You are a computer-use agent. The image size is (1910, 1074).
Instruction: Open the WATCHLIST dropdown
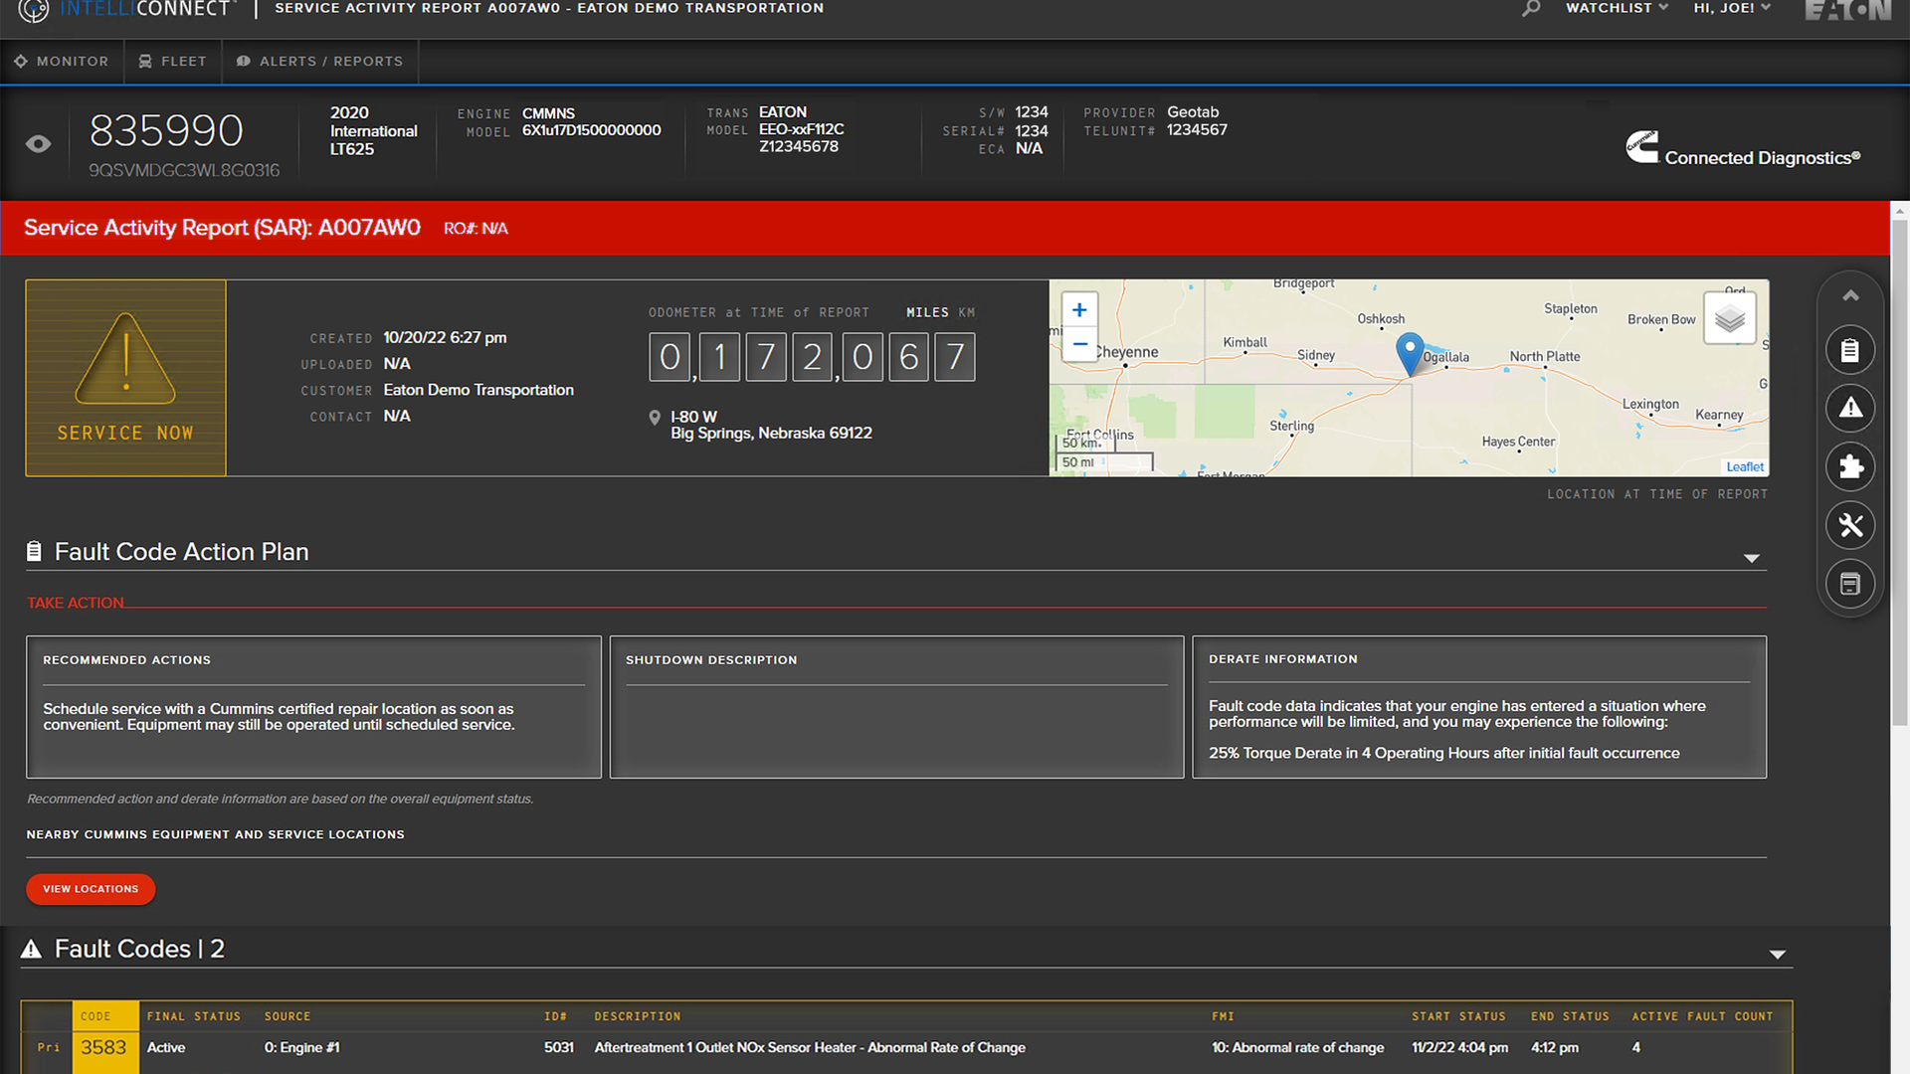[x=1616, y=8]
